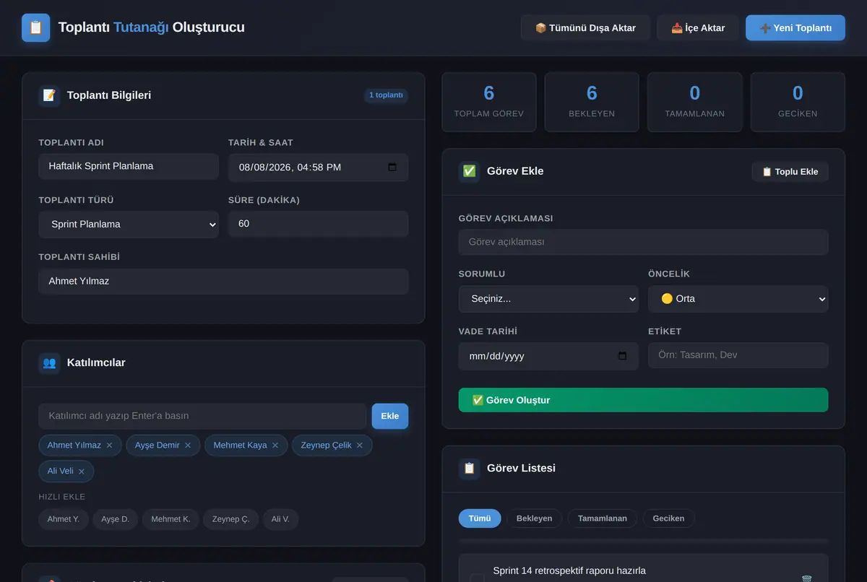Click the clipboard icon beside Görev Listesi
The height and width of the screenshot is (582, 867).
[x=470, y=468]
